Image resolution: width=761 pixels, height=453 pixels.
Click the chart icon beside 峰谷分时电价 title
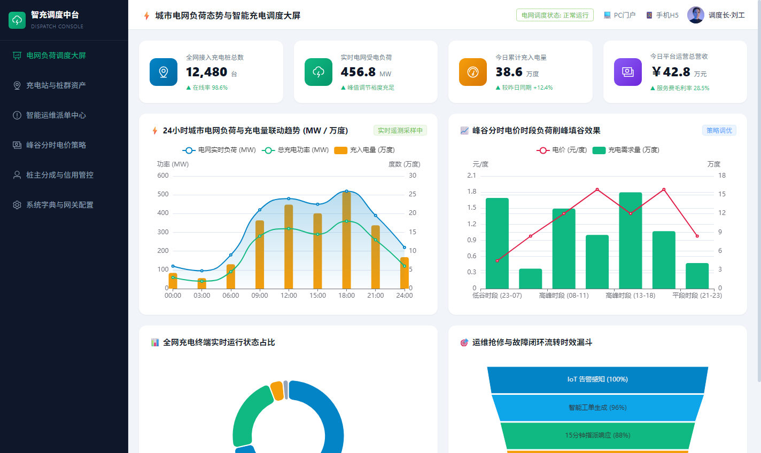point(464,131)
